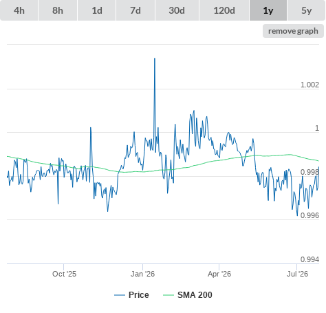This screenshot has width=326, height=313.
Task: Click the green SMA 200 line marker
Action: [169, 295]
